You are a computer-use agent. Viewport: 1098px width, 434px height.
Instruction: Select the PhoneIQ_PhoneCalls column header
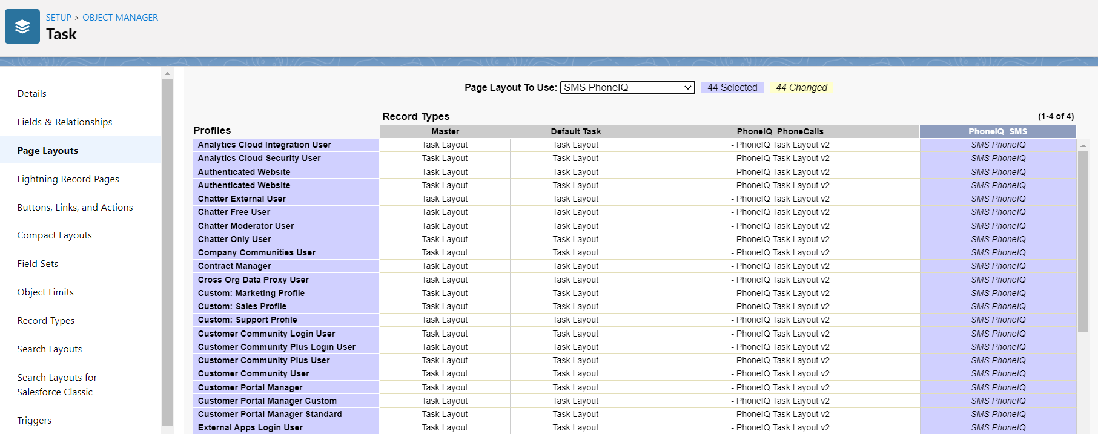pyautogui.click(x=780, y=131)
